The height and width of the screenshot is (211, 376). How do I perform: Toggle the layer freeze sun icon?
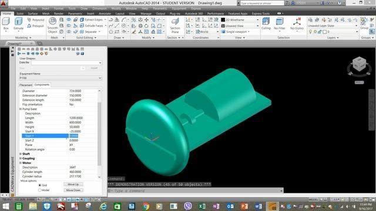315,32
